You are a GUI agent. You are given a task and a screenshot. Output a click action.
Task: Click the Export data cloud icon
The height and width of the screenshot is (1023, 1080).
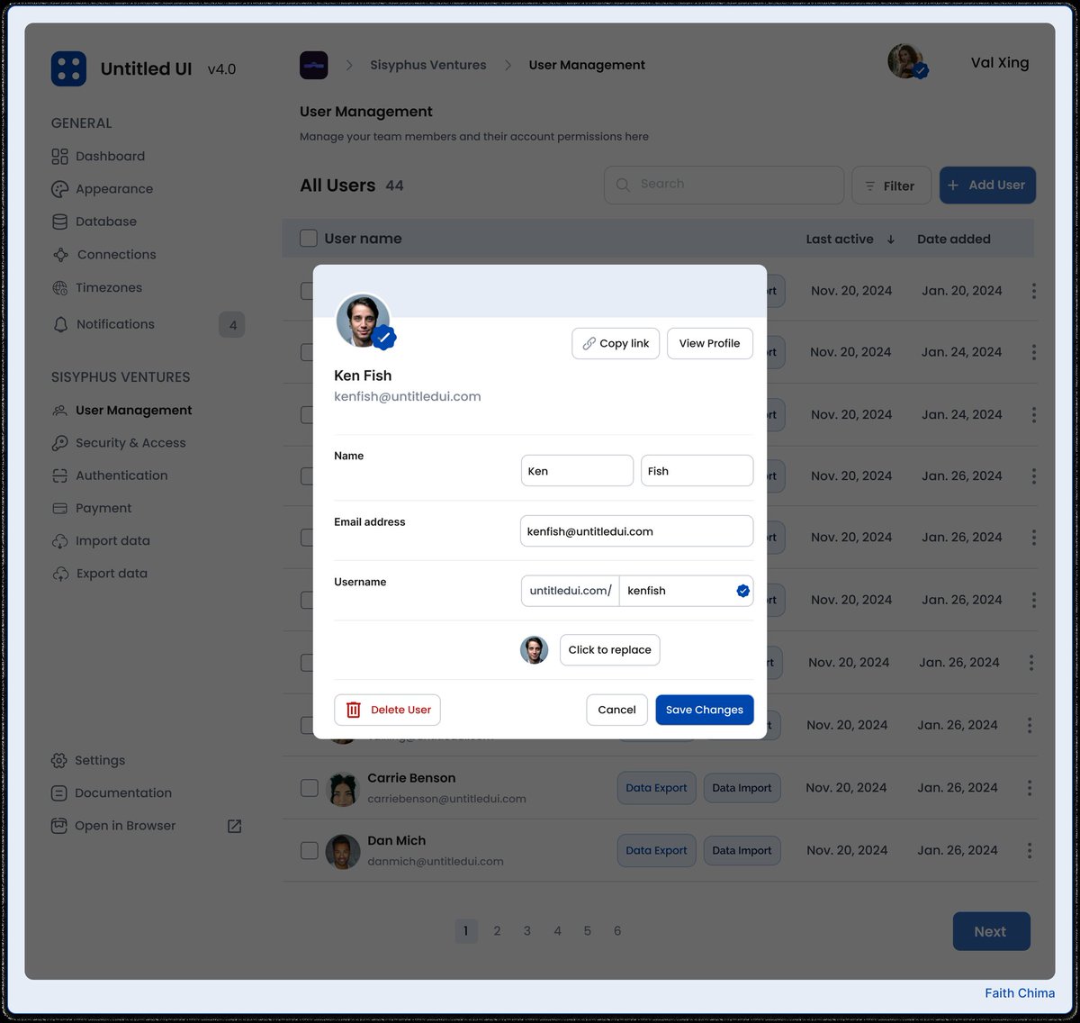tap(59, 574)
